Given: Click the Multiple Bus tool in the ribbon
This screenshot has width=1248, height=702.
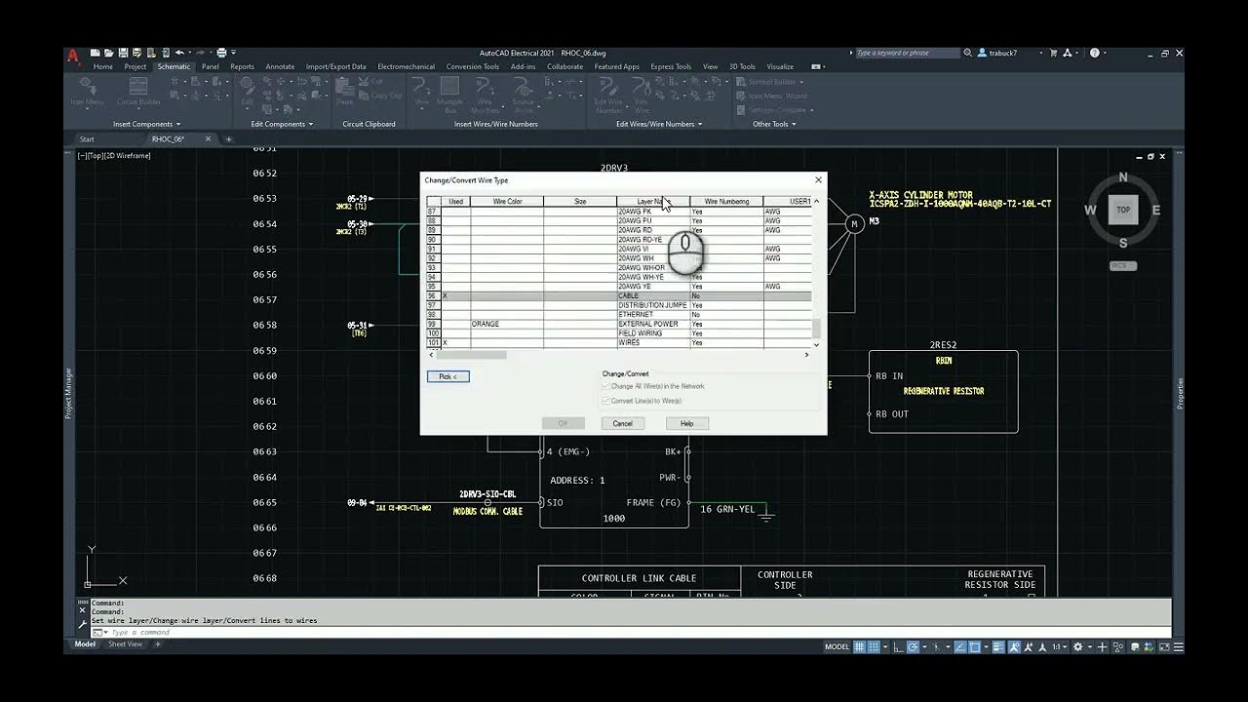Looking at the screenshot, I should coord(450,92).
